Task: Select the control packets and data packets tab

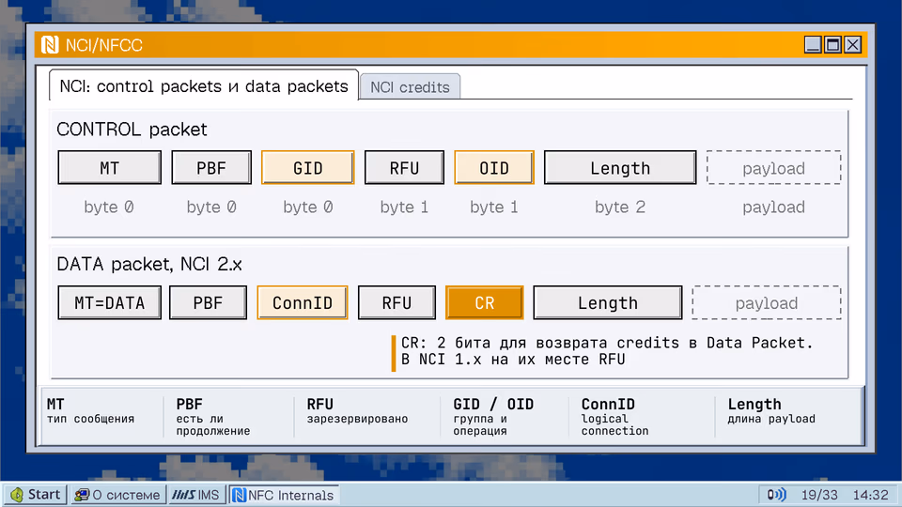Action: pyautogui.click(x=204, y=85)
